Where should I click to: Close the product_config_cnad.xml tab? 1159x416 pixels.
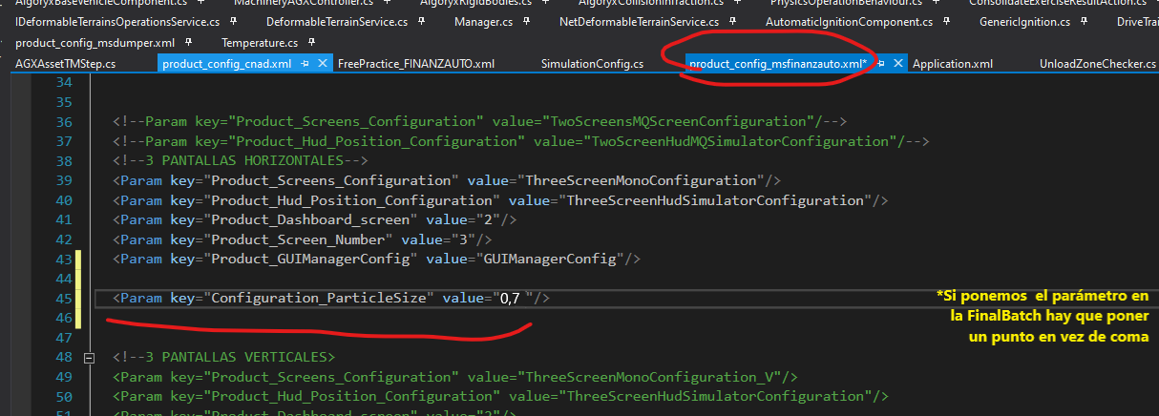coord(322,64)
